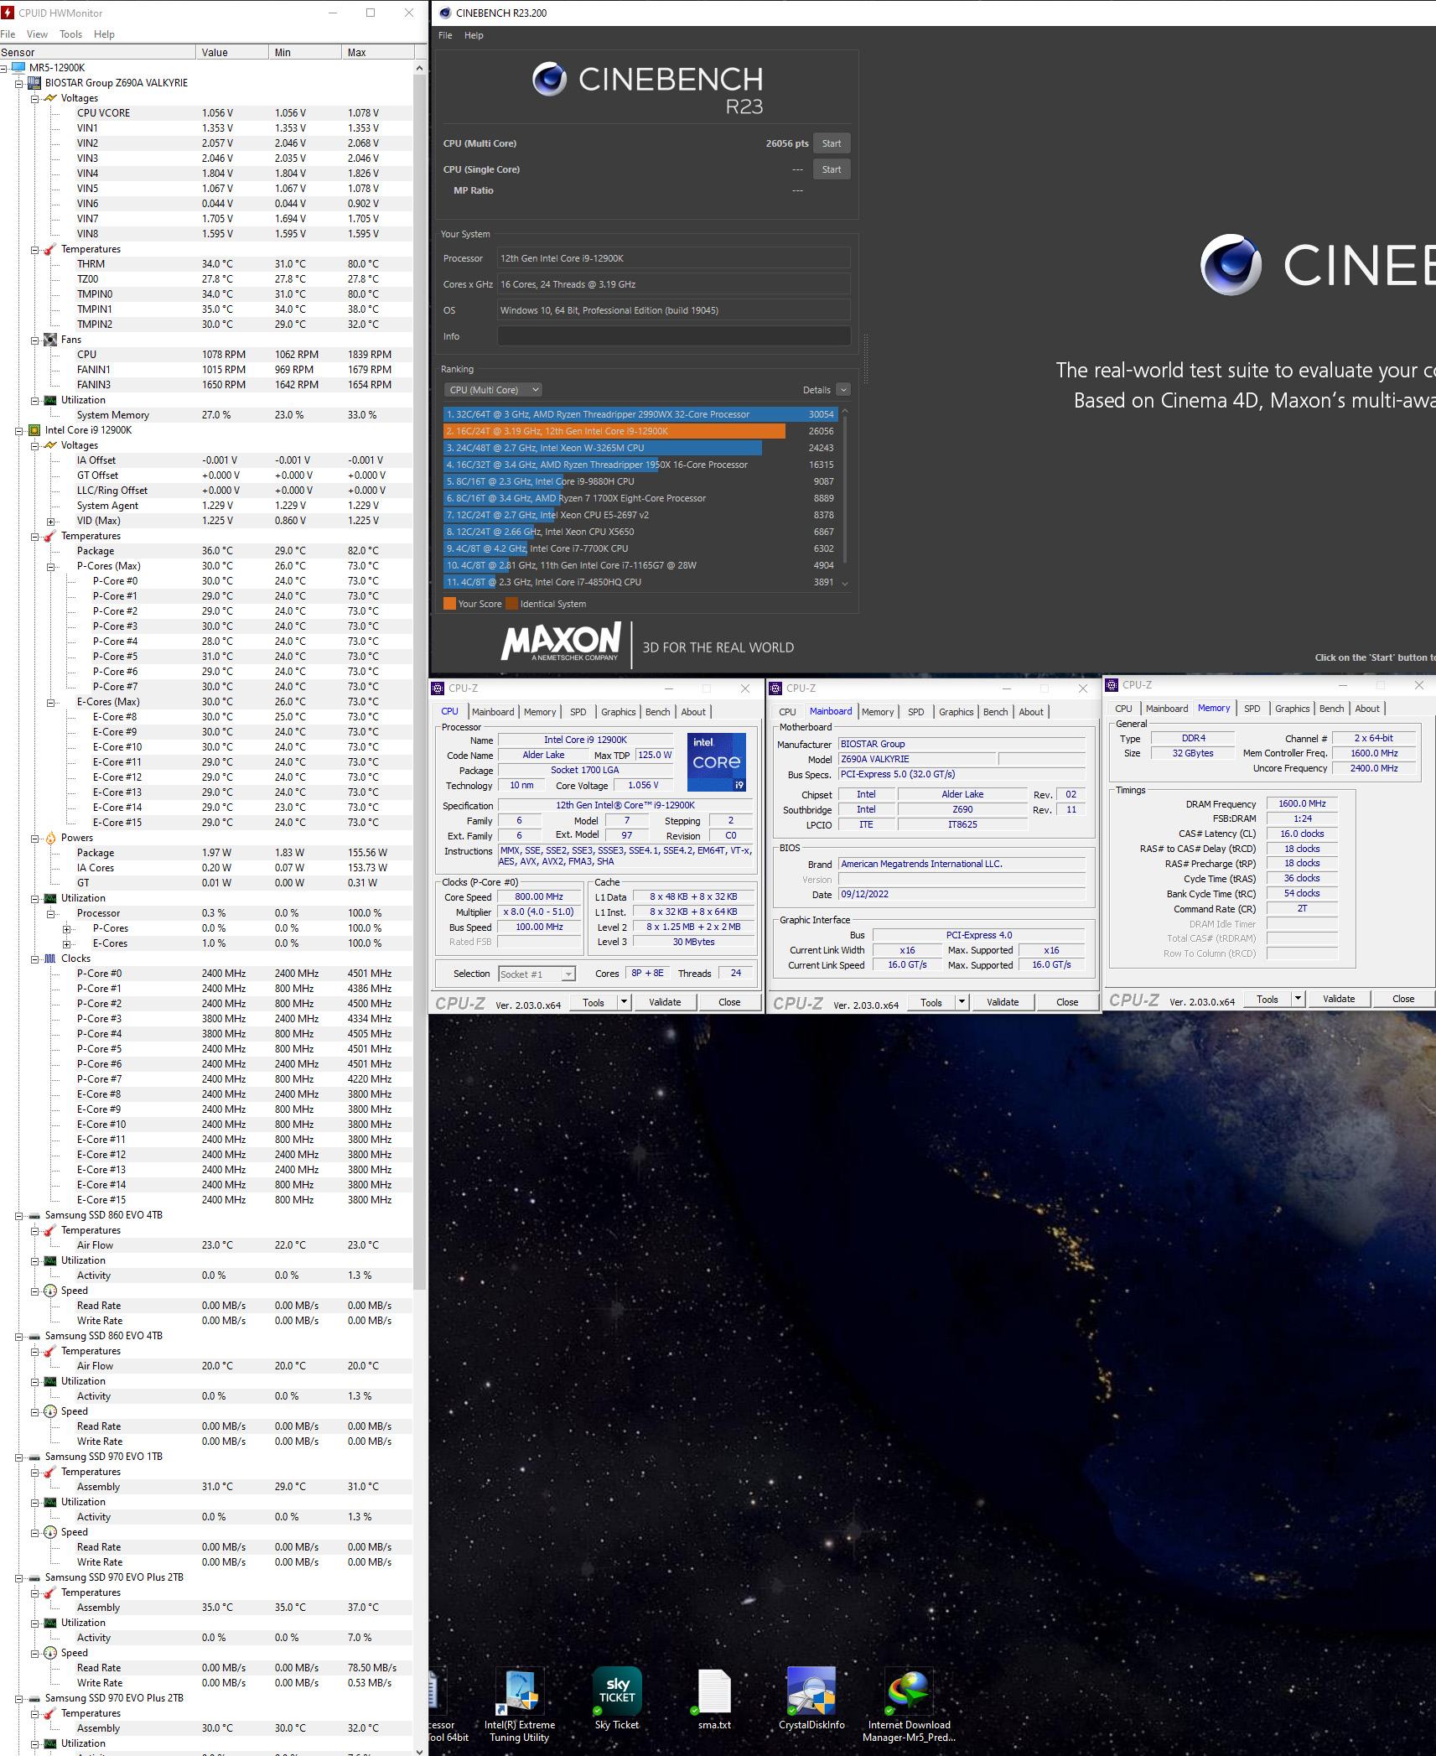Expand E-Cores under Processor utilization
The width and height of the screenshot is (1436, 1756).
[x=67, y=943]
